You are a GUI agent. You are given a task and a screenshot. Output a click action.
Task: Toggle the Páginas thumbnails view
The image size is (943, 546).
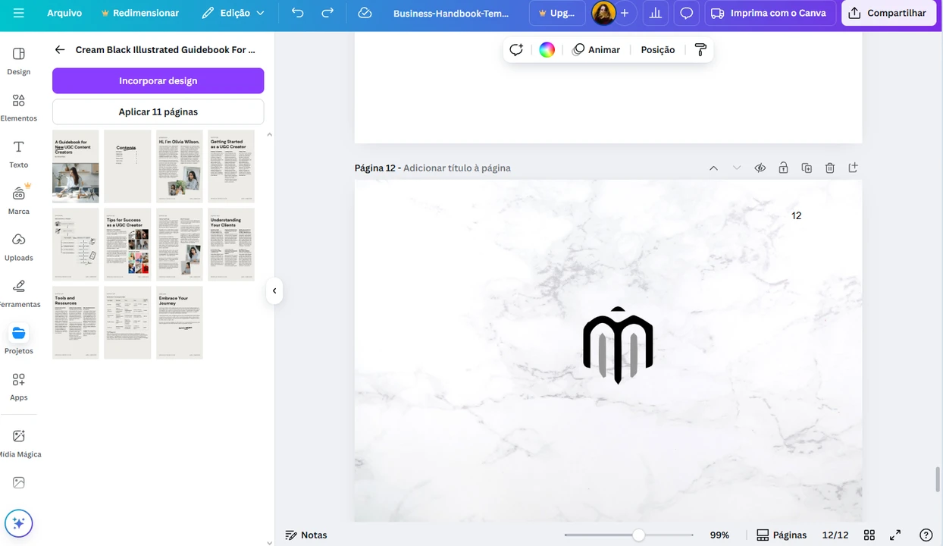(782, 535)
